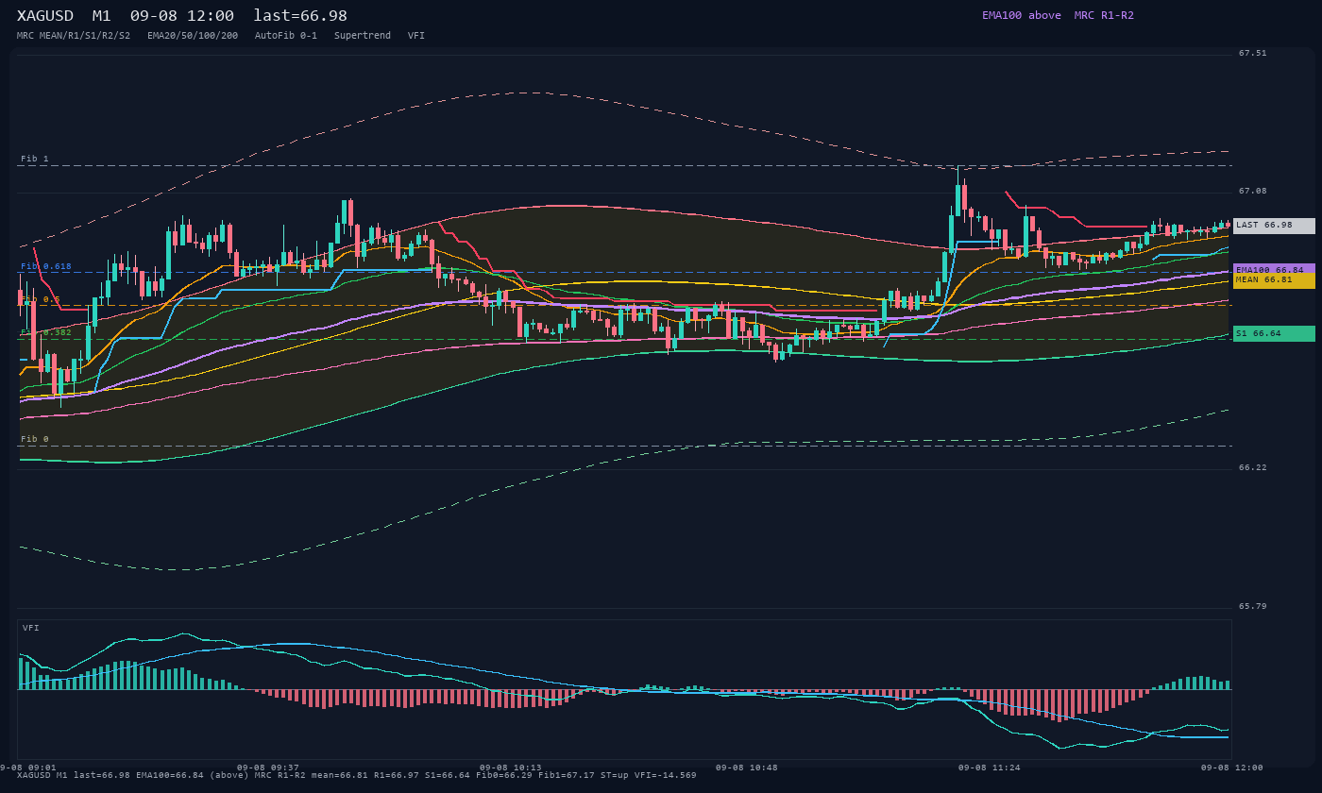Select the VFI entry in the indicator legend
The image size is (1322, 793).
[x=416, y=36]
